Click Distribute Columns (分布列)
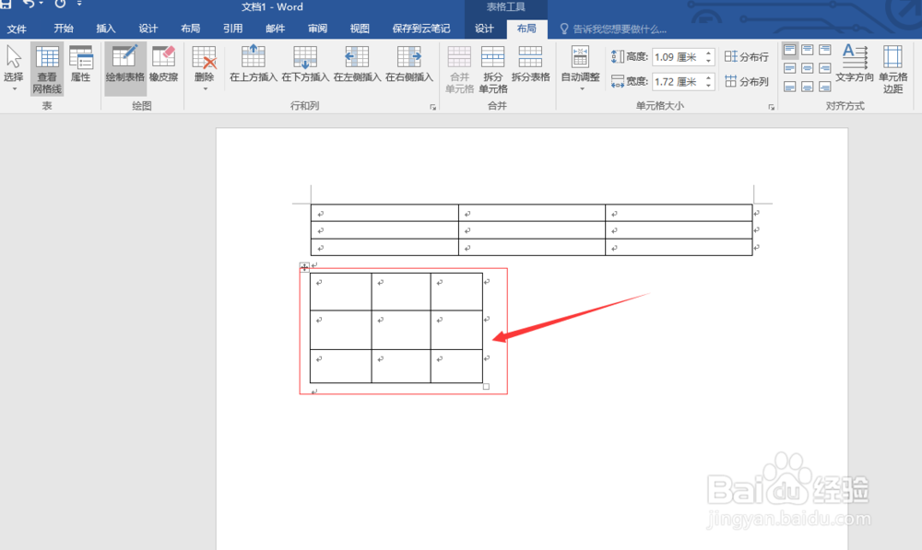The height and width of the screenshot is (550, 922). pyautogui.click(x=747, y=82)
